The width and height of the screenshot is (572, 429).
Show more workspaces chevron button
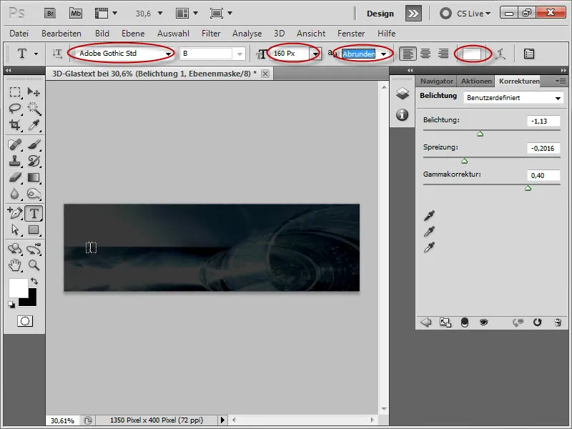tap(413, 14)
